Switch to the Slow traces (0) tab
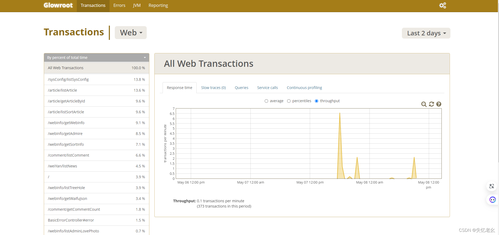 click(213, 88)
